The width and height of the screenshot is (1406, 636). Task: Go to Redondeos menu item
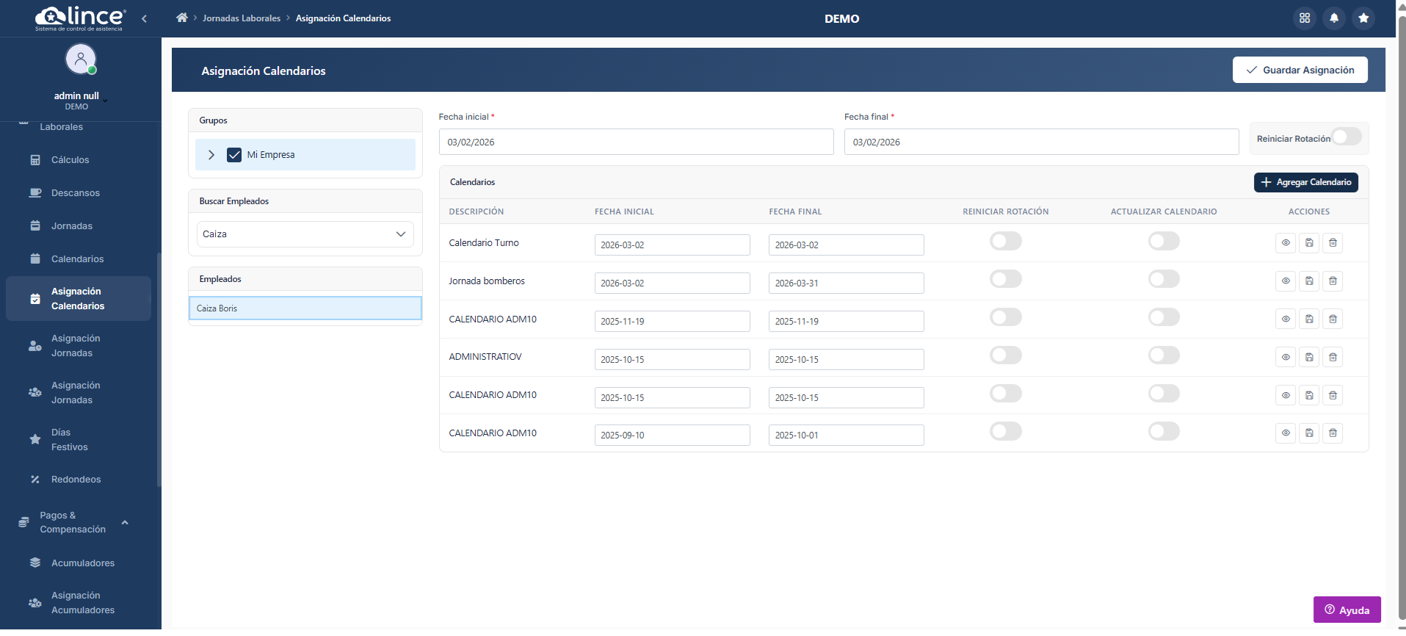76,480
